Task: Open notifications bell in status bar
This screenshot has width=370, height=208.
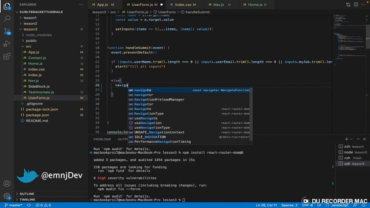Action: 364,205
